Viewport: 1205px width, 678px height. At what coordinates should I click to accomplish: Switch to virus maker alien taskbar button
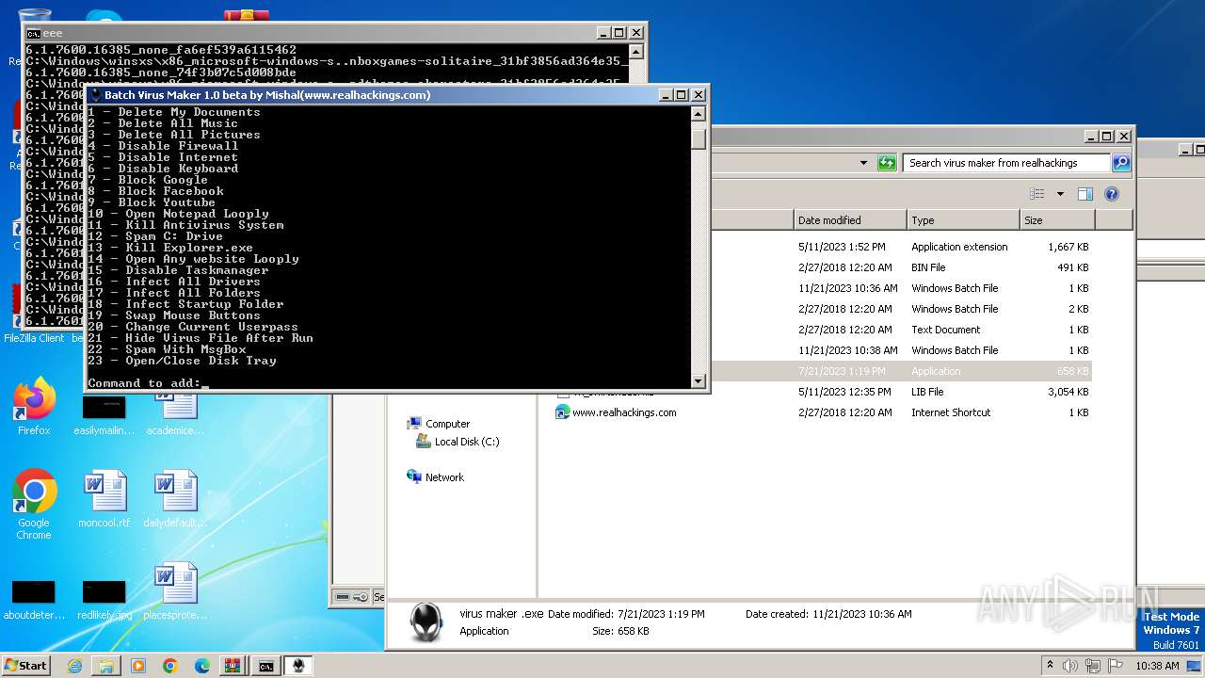[x=298, y=666]
